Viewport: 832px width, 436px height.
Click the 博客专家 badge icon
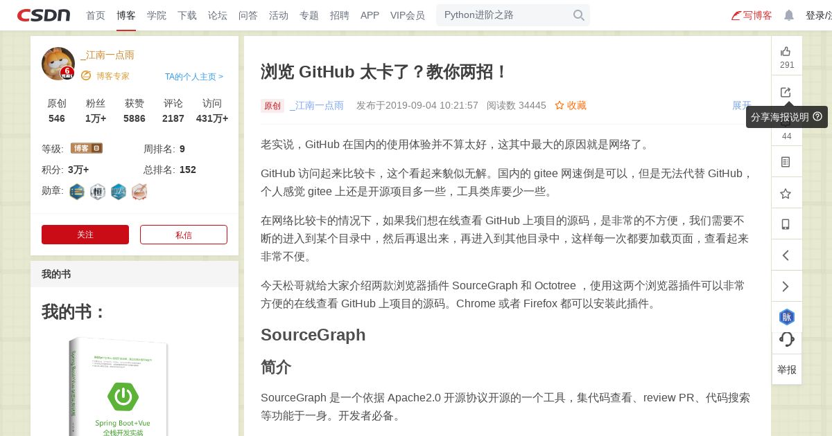[86, 75]
